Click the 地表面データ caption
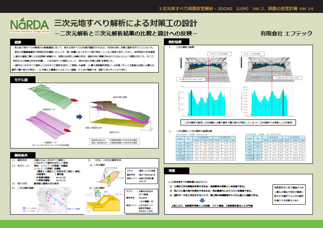This screenshot has width=323, height=228. 49,110
